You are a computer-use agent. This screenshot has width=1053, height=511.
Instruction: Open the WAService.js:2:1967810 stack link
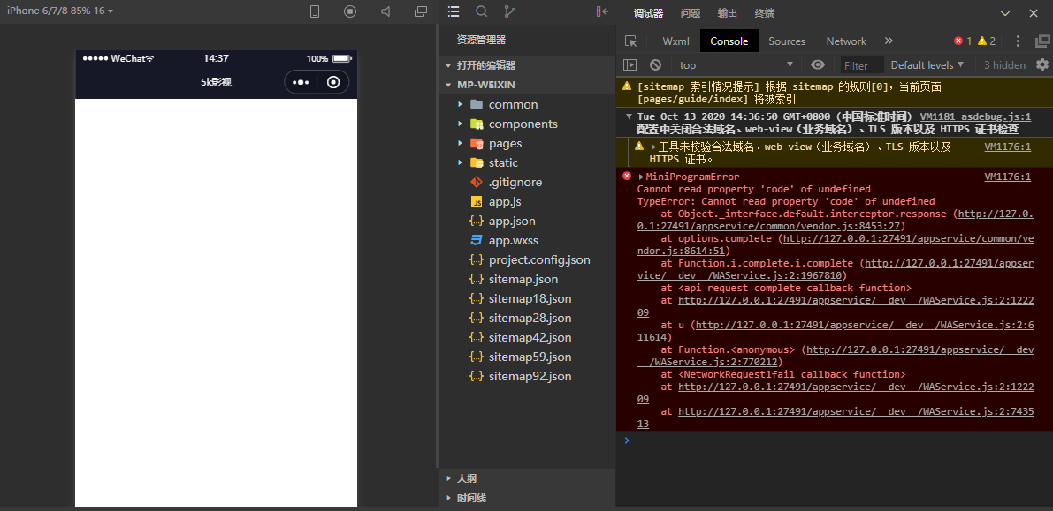click(x=836, y=269)
